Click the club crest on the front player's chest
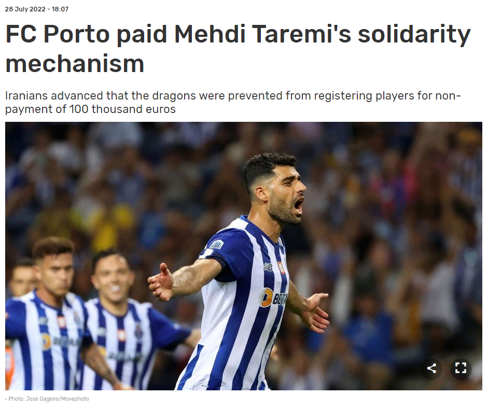The height and width of the screenshot is (409, 488). click(281, 268)
